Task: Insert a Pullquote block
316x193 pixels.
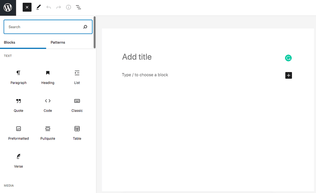Action: coord(48,133)
